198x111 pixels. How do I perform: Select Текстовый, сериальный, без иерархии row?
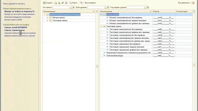click(146, 44)
